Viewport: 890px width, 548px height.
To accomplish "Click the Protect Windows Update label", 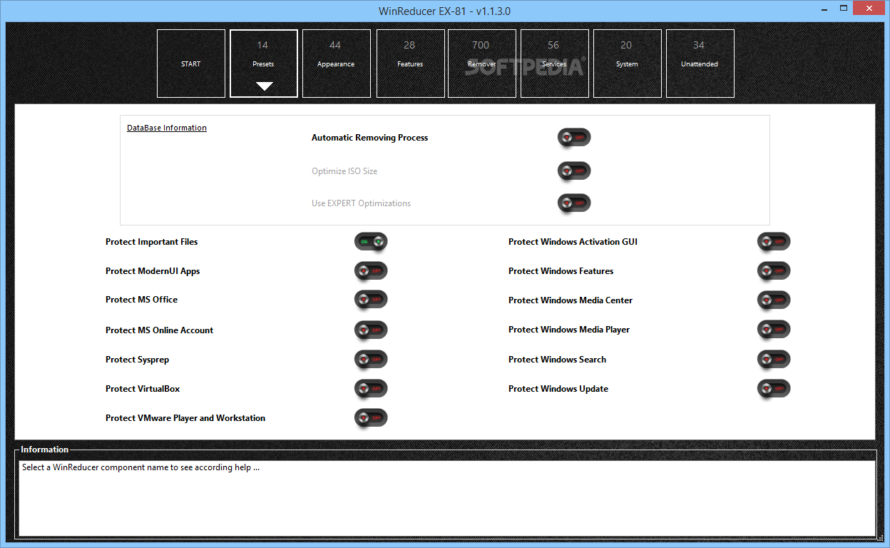I will (x=558, y=389).
